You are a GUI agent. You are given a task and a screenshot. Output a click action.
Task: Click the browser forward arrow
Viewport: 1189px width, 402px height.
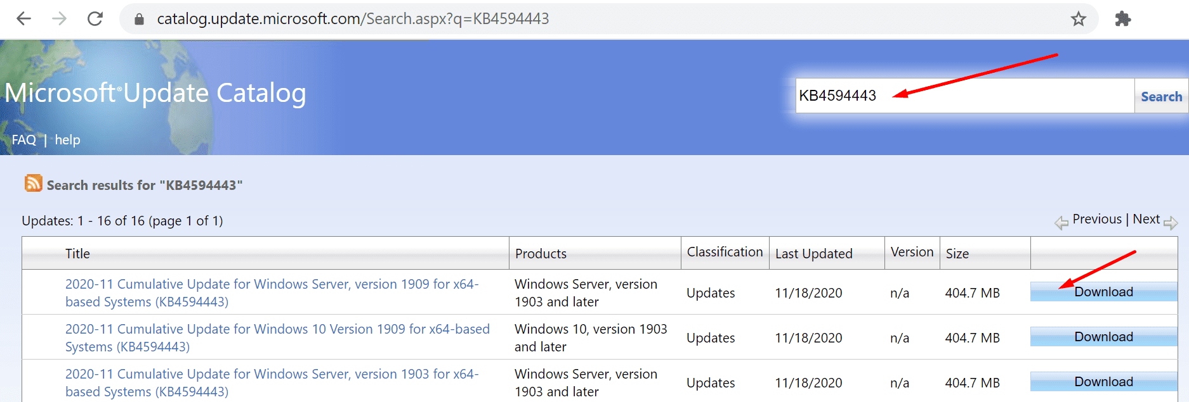click(59, 19)
